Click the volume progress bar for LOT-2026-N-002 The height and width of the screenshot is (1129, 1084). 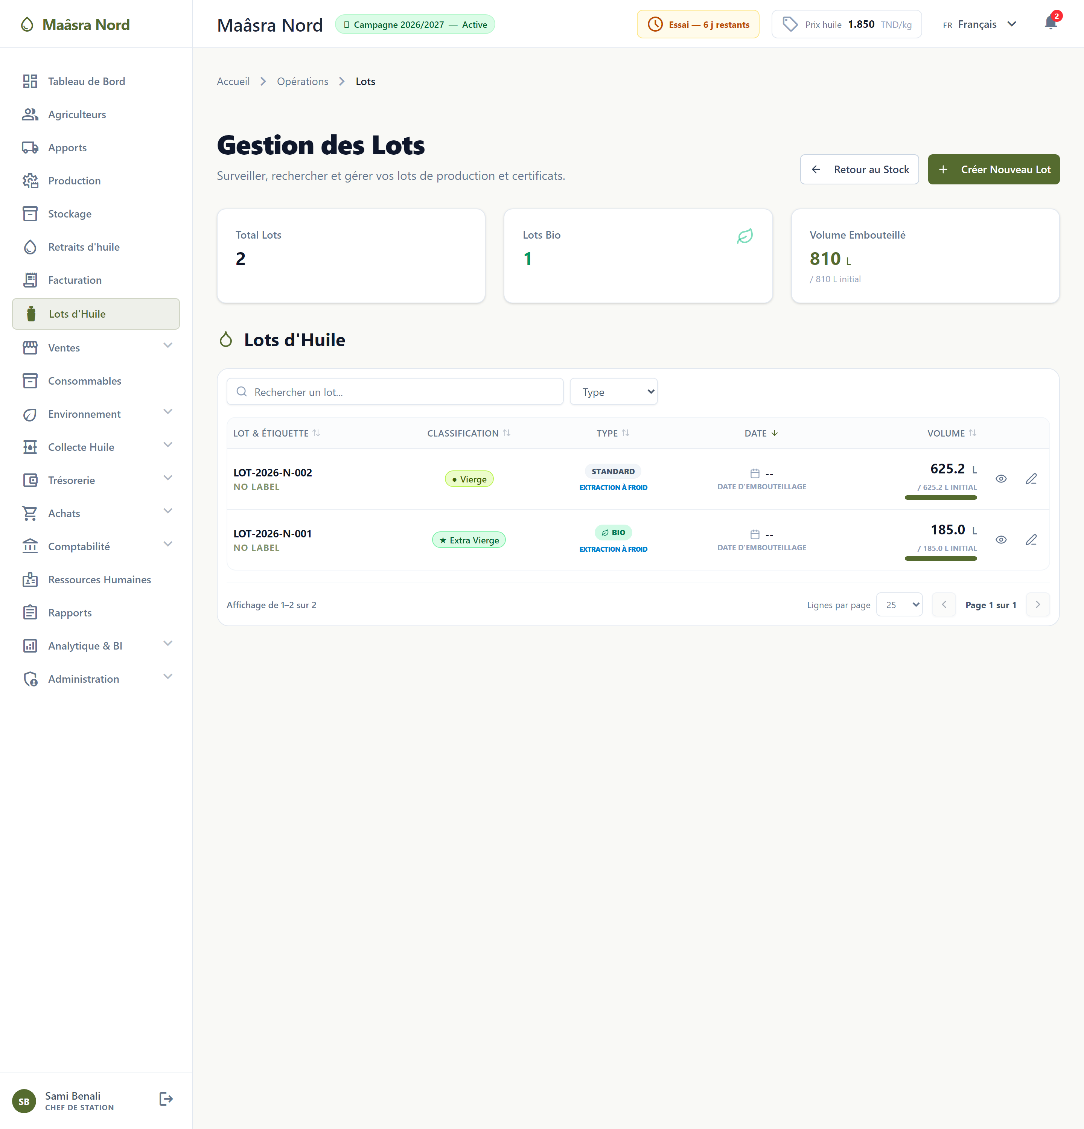(941, 498)
